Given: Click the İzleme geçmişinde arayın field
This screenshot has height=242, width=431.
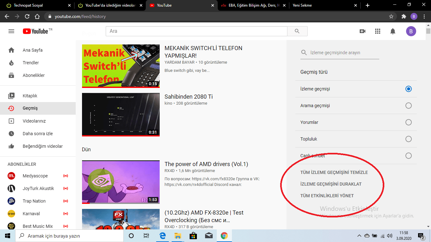Looking at the screenshot, I should point(340,53).
